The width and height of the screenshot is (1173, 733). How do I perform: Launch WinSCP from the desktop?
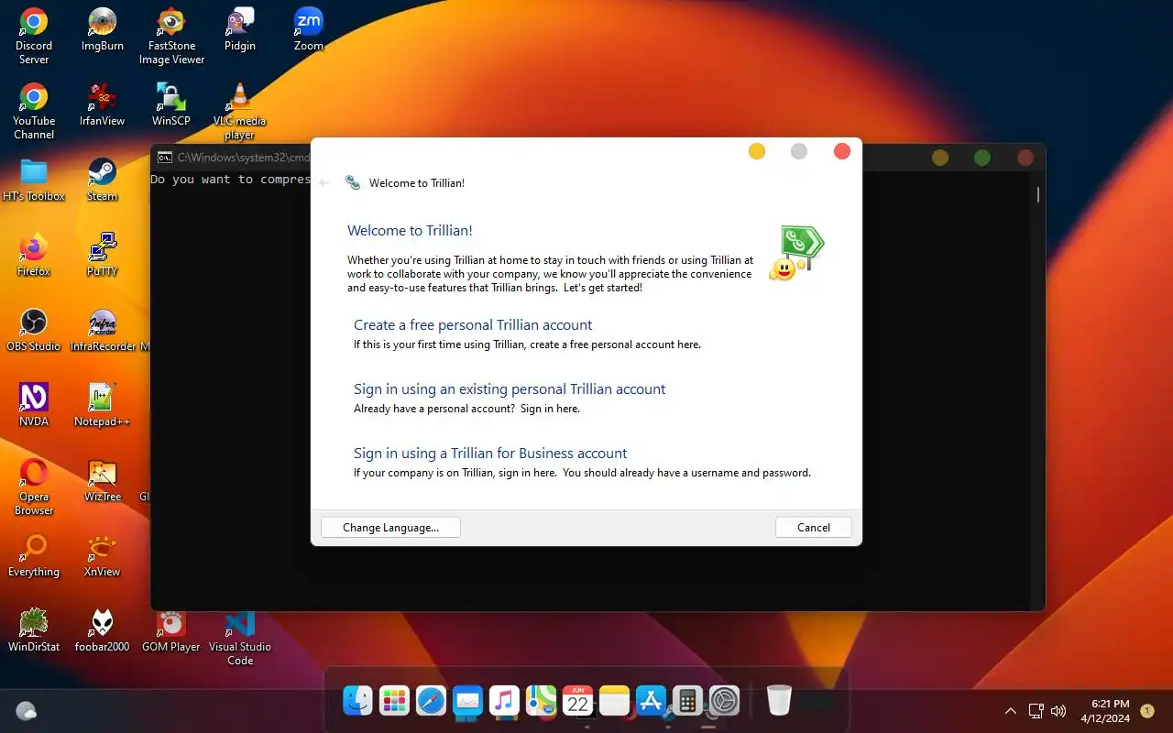171,105
